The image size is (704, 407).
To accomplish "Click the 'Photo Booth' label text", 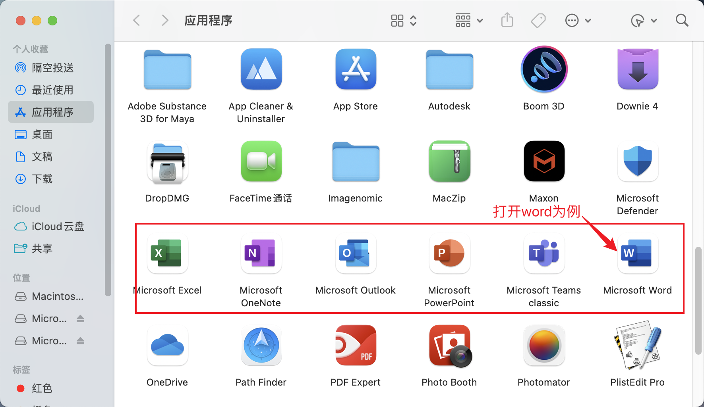I will (x=449, y=382).
